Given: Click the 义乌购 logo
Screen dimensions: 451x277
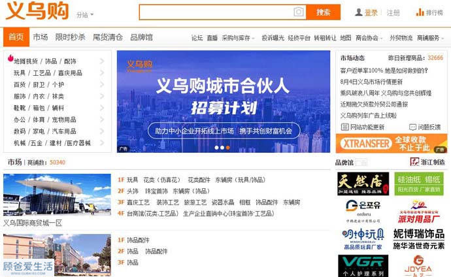Looking at the screenshot, I should 37,11.
